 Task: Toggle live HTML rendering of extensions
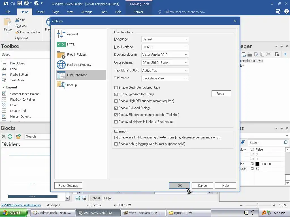click(116, 137)
